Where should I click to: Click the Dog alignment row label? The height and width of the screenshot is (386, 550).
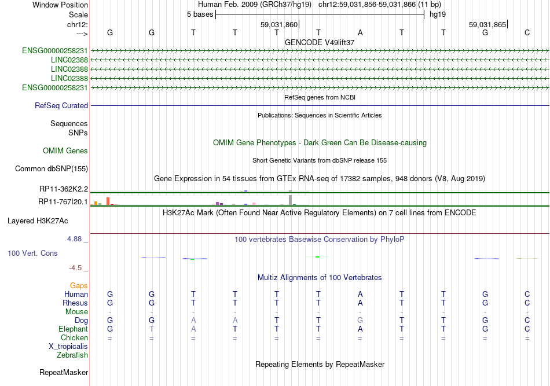click(x=81, y=321)
